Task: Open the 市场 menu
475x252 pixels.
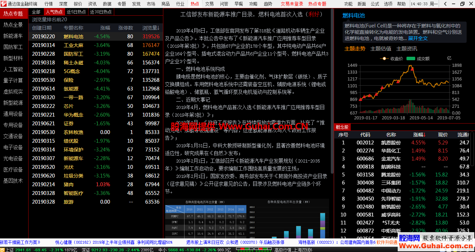Action: pos(151,4)
